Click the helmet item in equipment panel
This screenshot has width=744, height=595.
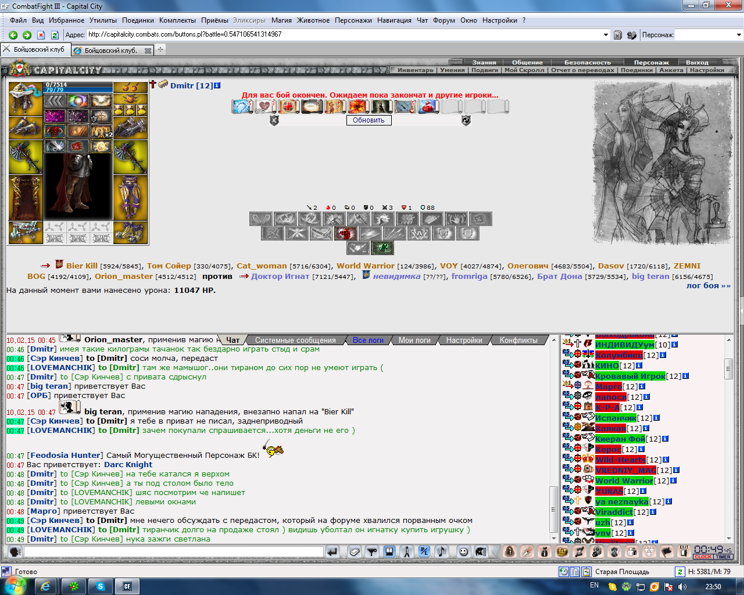26,99
